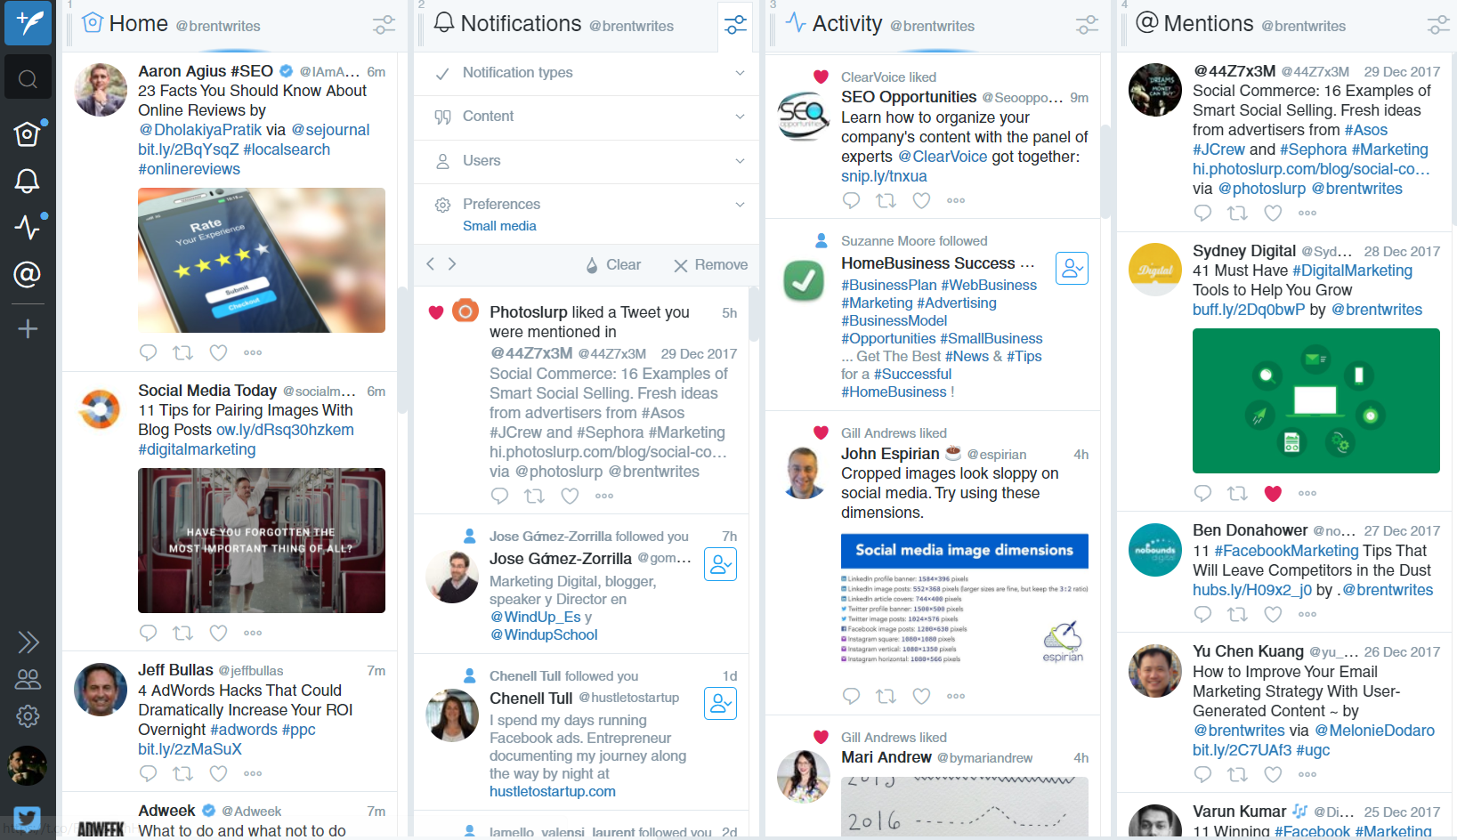Open the ow.ly/dRsq30hzkem link
Screen dimensions: 1457x840
(x=285, y=430)
